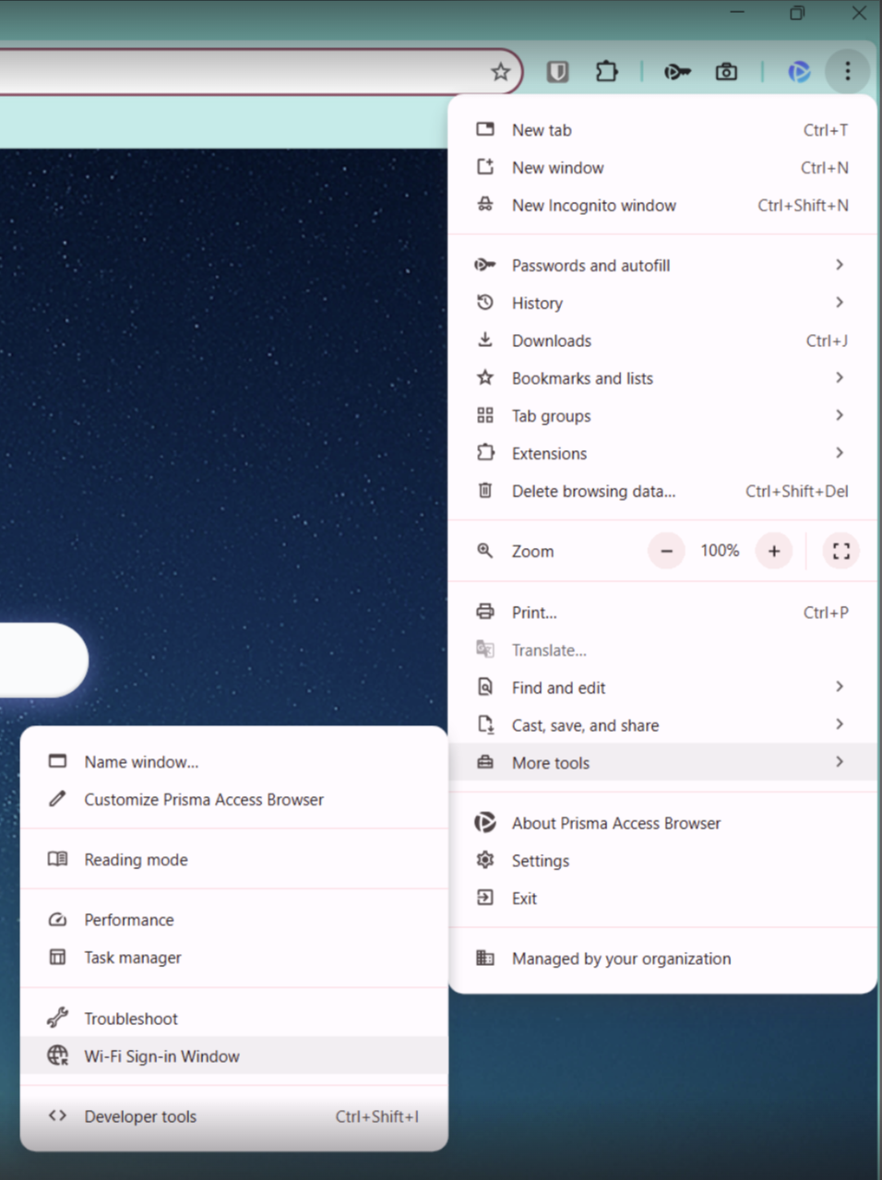Click the Performance gauge icon
Viewport: 882px width, 1180px height.
57,919
